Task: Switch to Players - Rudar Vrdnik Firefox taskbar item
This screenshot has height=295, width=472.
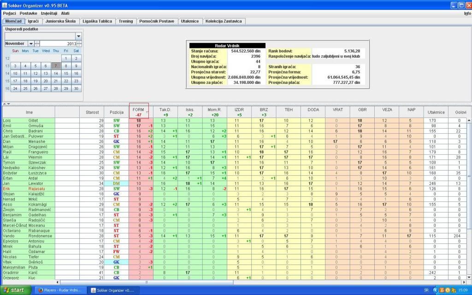Action: (x=60, y=290)
